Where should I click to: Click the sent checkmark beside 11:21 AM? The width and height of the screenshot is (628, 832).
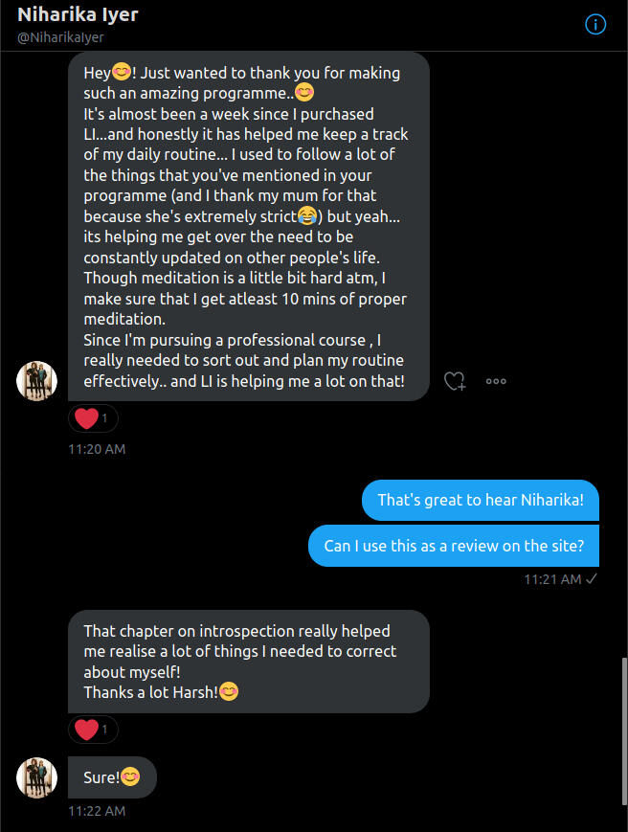click(592, 579)
